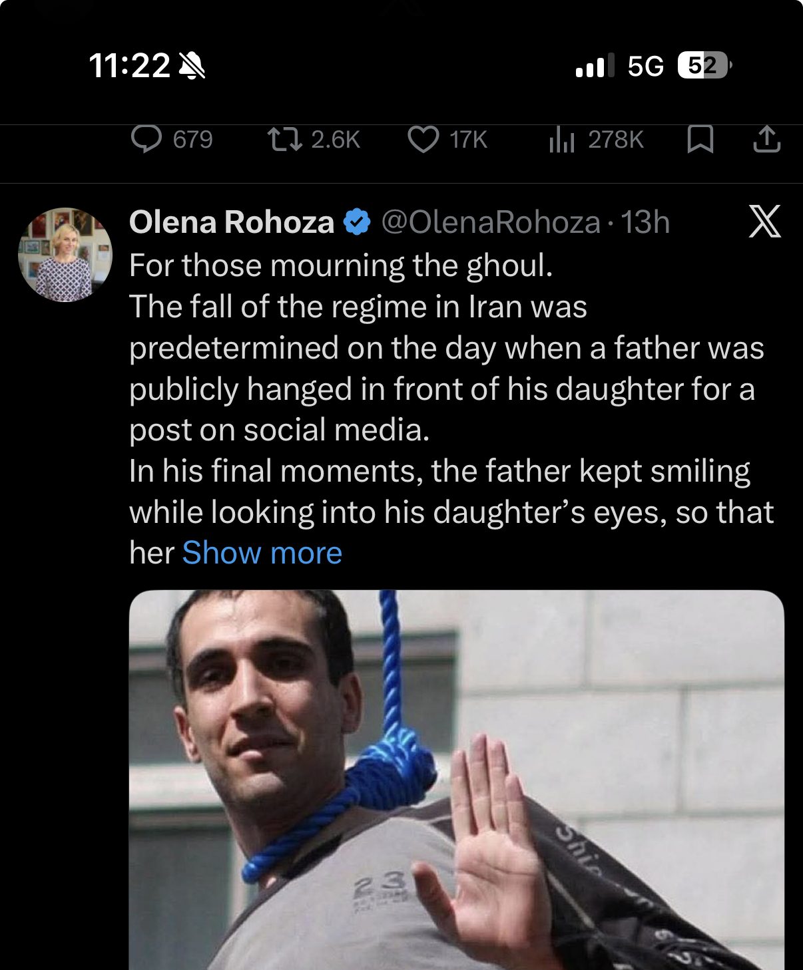Tap the 11:22 clock in status bar
Image resolution: width=803 pixels, height=970 pixels.
click(x=129, y=66)
